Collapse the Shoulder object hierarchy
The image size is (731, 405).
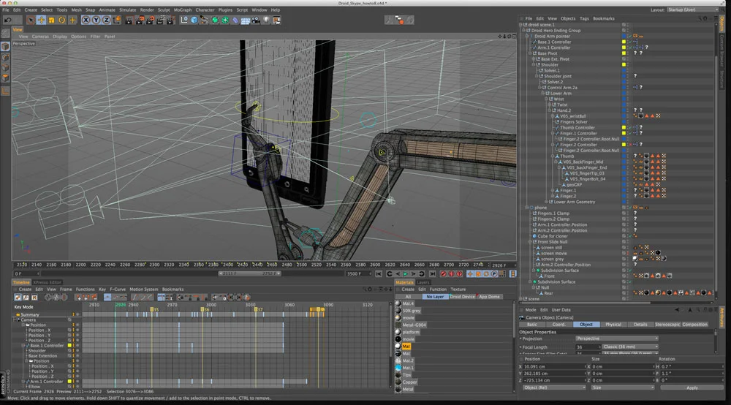(x=534, y=65)
